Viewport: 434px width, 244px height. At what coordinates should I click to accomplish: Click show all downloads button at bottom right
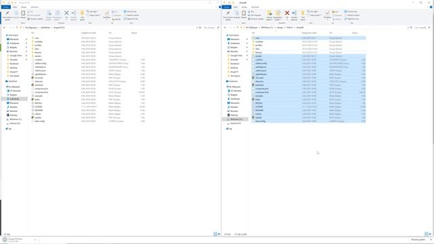(418, 239)
